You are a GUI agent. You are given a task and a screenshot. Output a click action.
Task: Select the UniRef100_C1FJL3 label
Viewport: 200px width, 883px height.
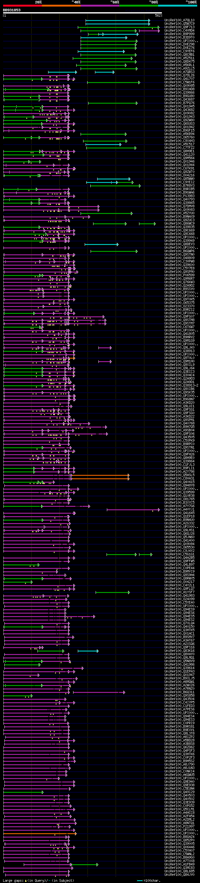pos(179,465)
